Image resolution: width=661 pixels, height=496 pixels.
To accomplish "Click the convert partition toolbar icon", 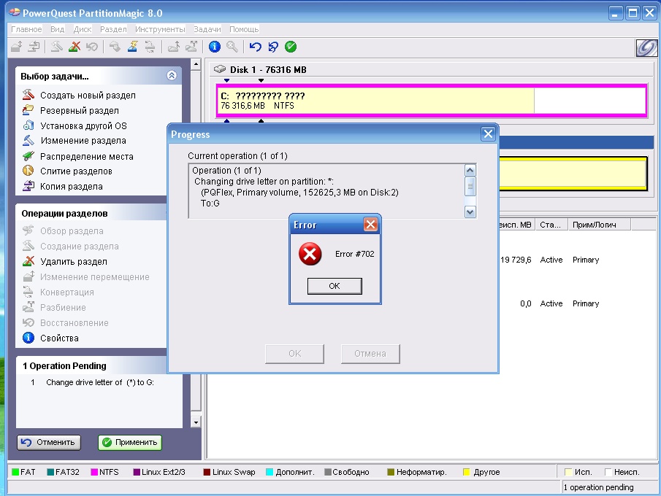I will click(x=150, y=46).
